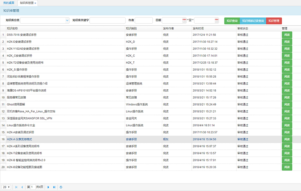Click timestamp 2017/12/25 13:18:37
The width and height of the screenshot is (301, 191).
pos(205,63)
